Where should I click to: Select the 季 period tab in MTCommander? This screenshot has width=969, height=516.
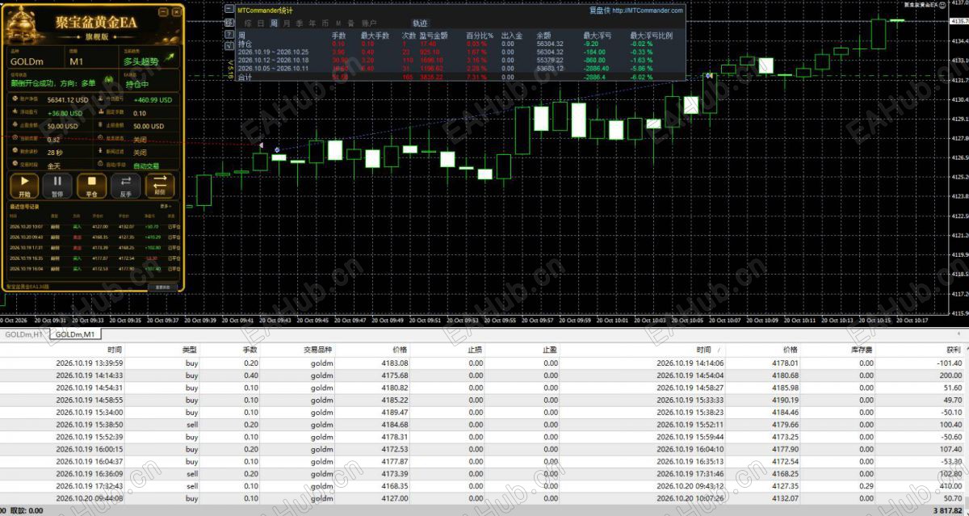click(300, 23)
